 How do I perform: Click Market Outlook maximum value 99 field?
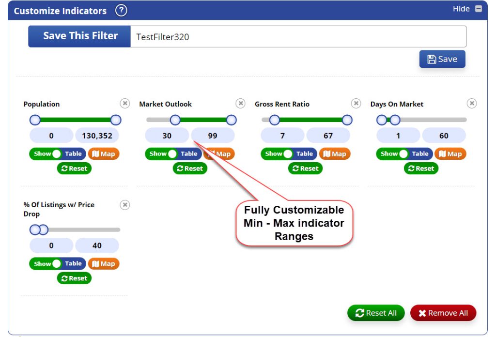pos(213,136)
